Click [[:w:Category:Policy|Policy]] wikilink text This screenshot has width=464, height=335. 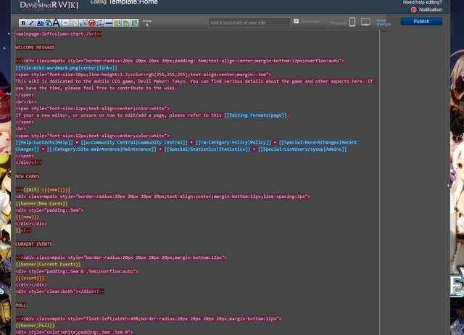pyautogui.click(x=233, y=142)
